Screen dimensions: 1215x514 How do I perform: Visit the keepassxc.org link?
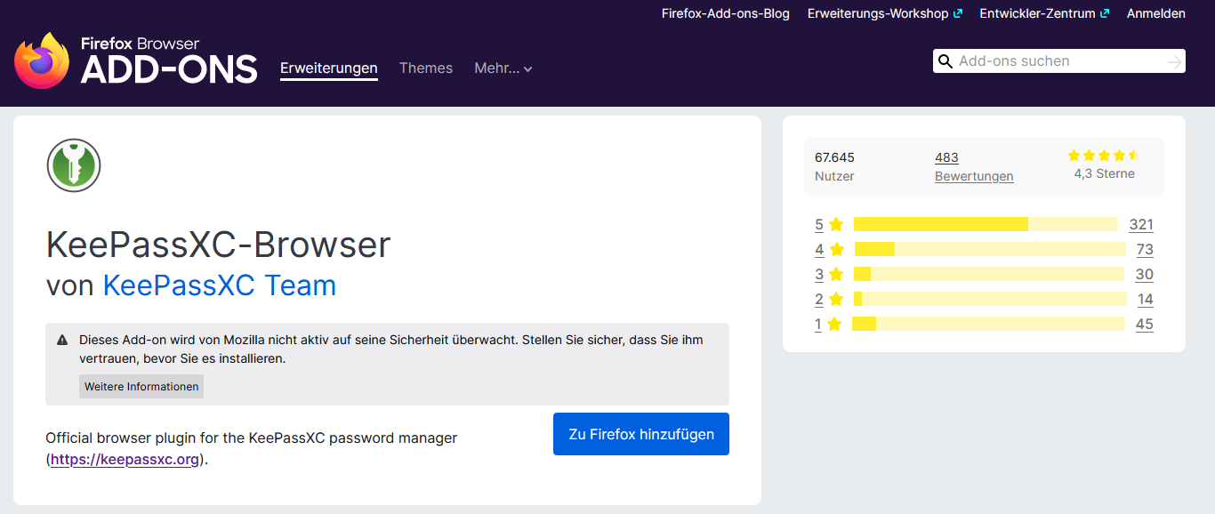point(125,460)
